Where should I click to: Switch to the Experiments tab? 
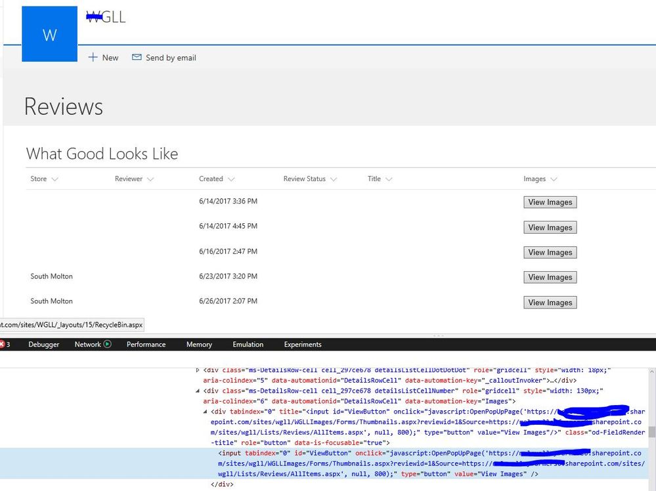(x=303, y=344)
